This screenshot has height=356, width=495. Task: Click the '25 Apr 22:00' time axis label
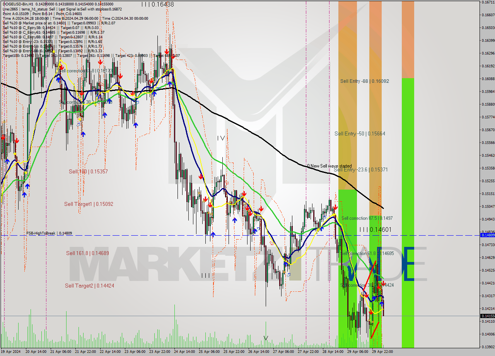(234, 352)
